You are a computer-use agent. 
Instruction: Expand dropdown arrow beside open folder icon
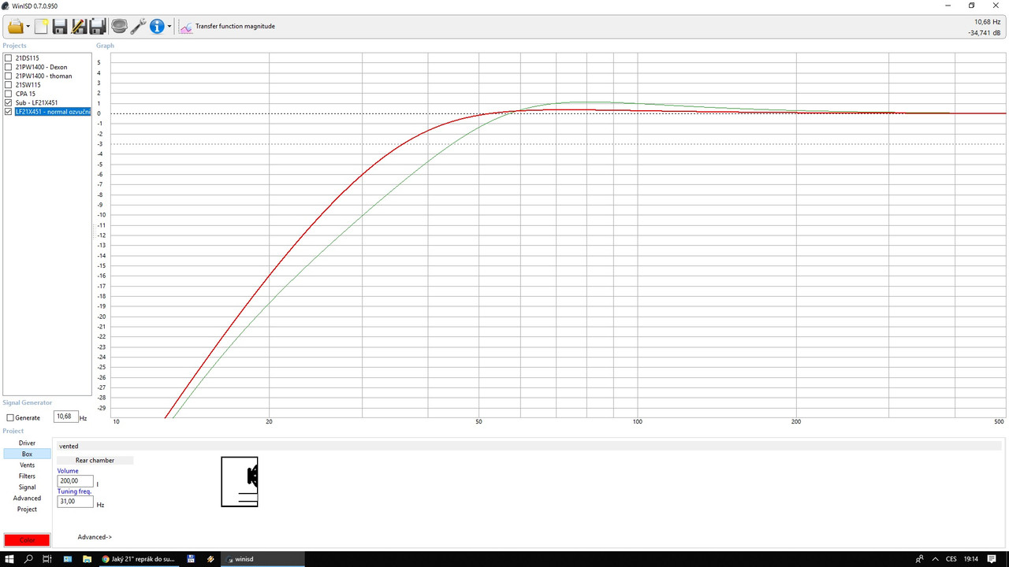click(28, 27)
